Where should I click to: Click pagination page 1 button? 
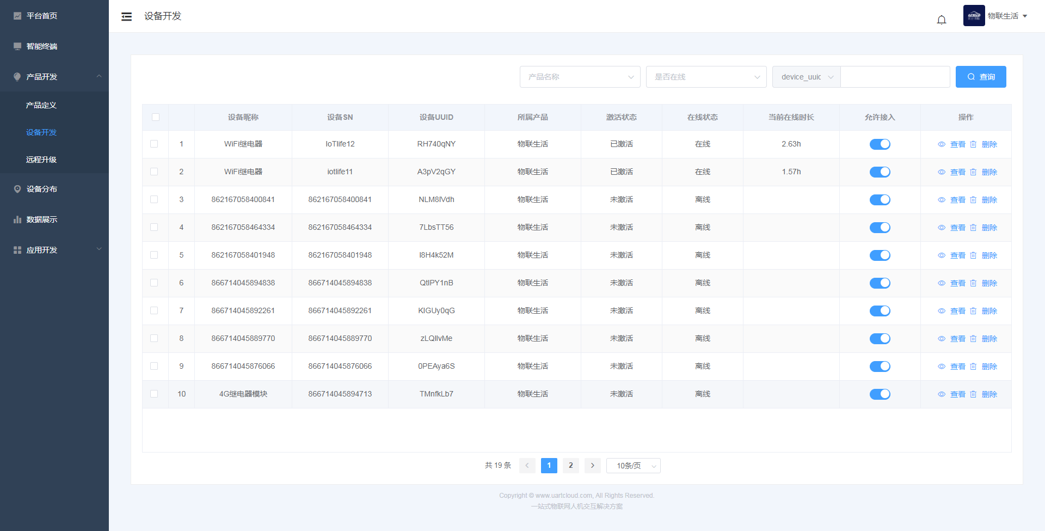(x=549, y=466)
